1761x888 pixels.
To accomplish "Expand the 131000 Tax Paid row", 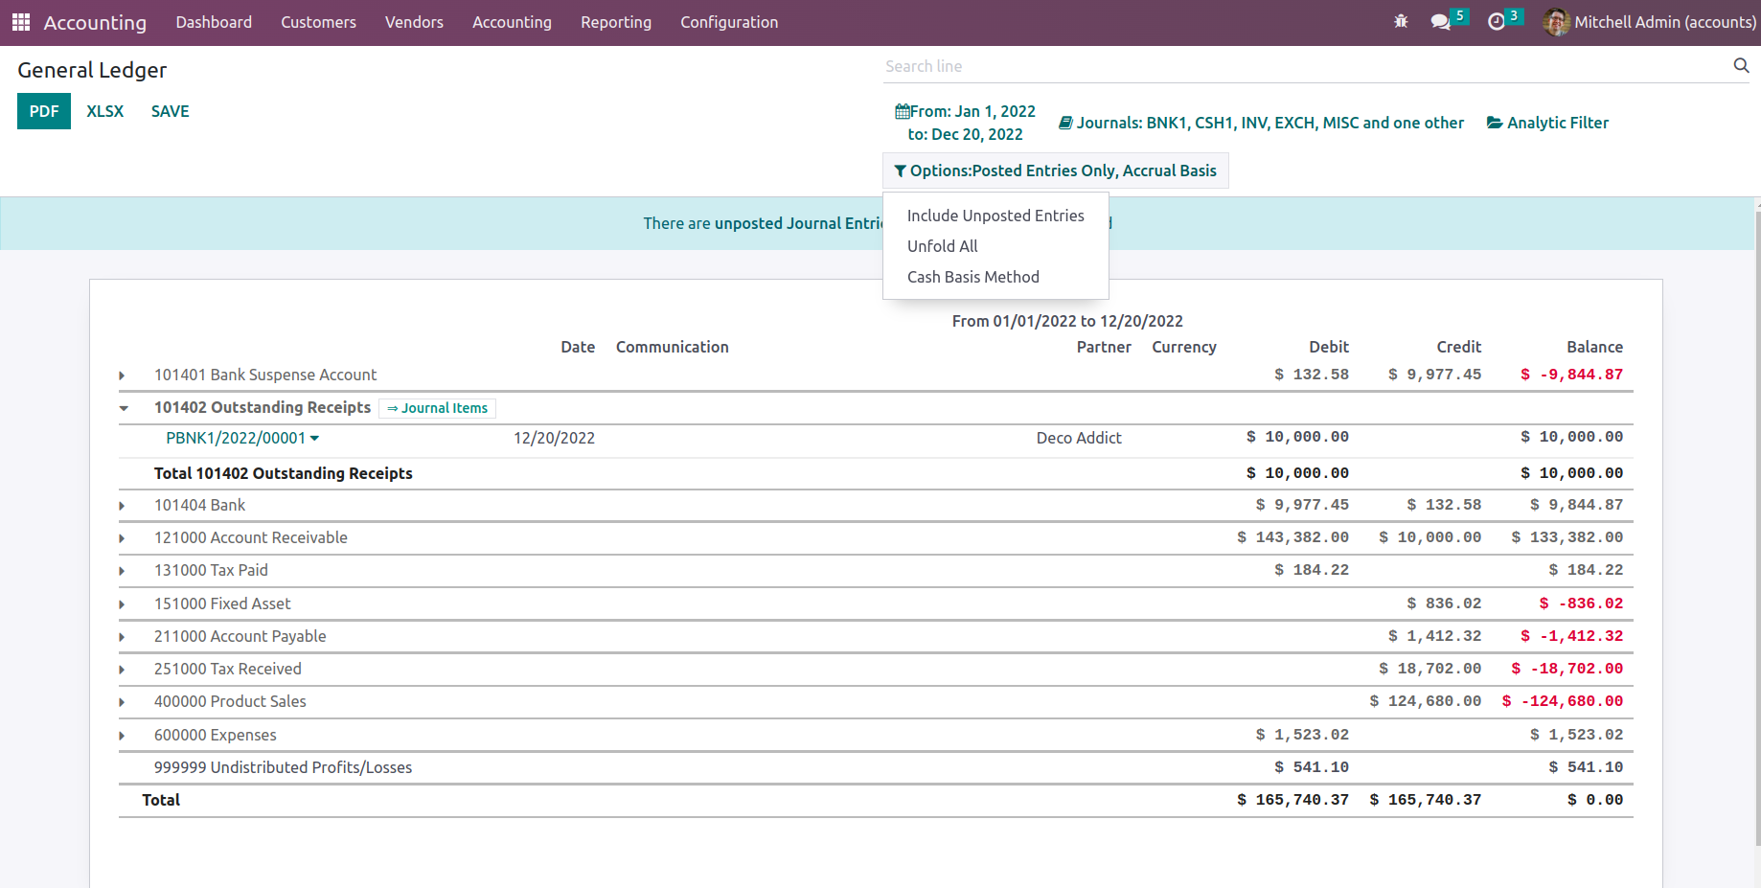I will click(x=122, y=571).
